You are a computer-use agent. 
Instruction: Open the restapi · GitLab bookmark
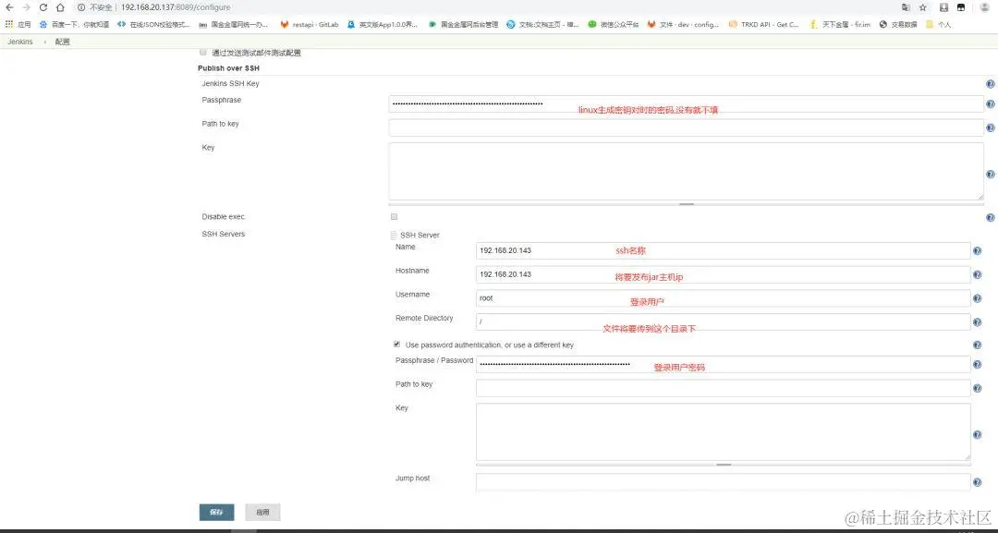click(310, 25)
